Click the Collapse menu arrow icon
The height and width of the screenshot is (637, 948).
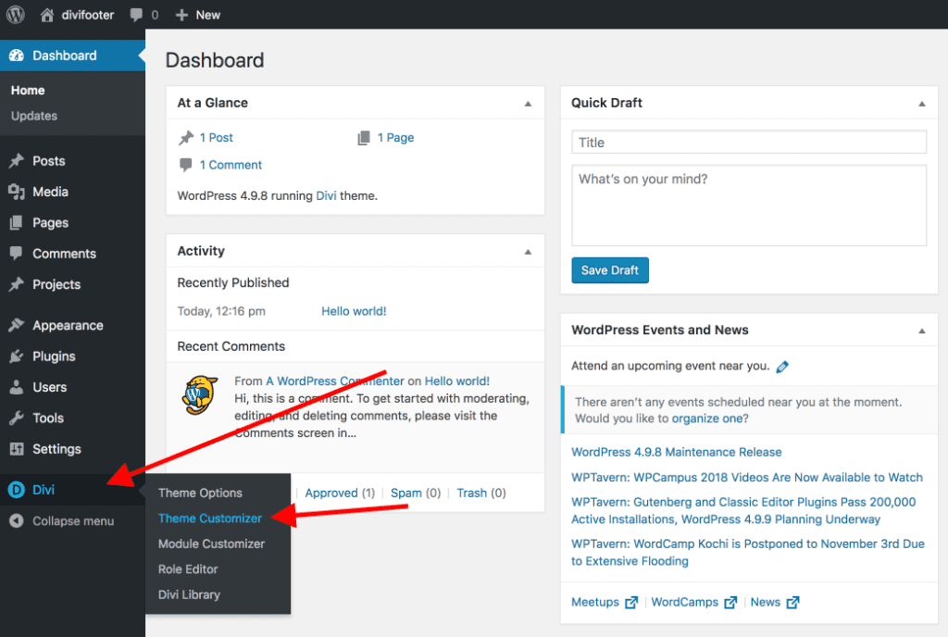(x=17, y=520)
